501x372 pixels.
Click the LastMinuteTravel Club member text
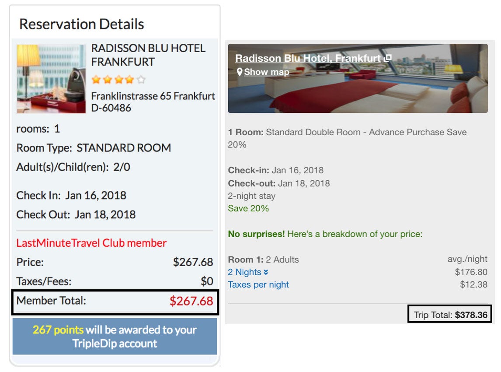[x=91, y=243]
